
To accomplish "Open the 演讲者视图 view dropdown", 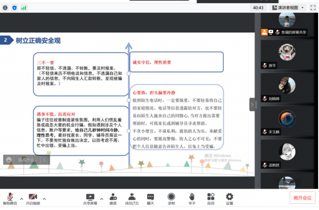I will coord(288,8).
